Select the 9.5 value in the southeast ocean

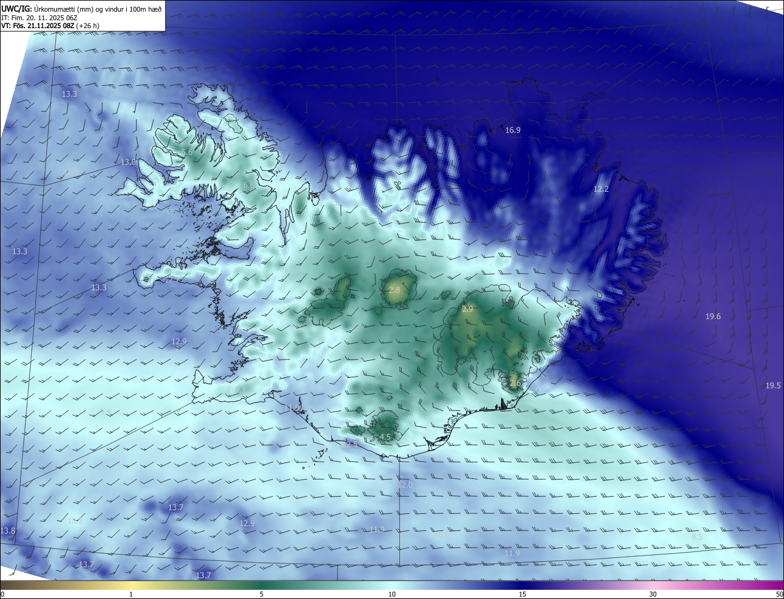(697, 537)
